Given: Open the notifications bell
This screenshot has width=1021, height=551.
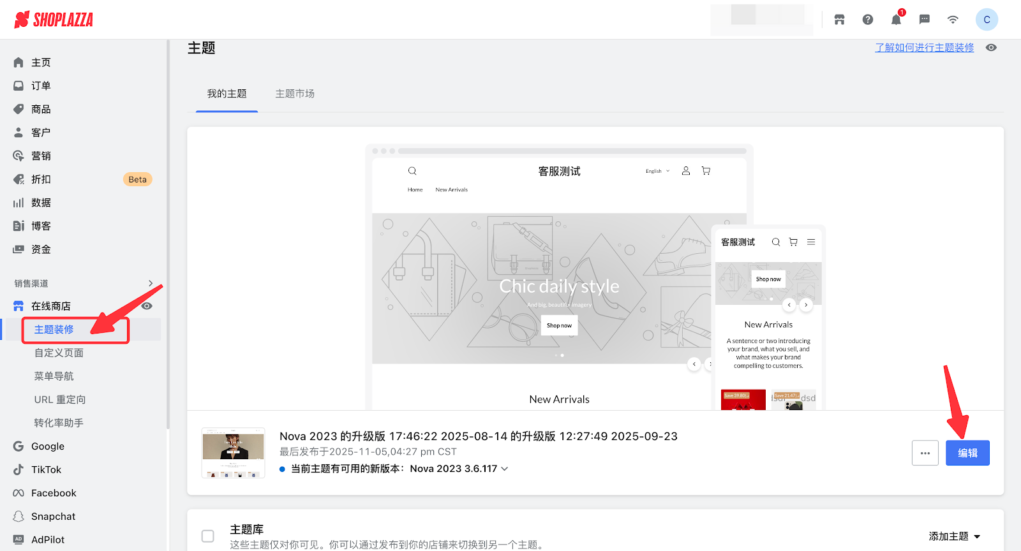Looking at the screenshot, I should coord(896,20).
